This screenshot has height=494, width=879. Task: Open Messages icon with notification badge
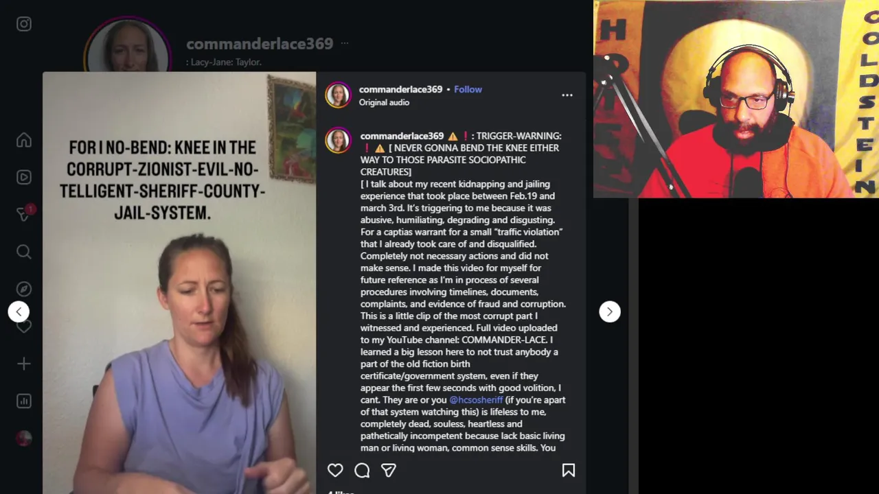point(25,213)
